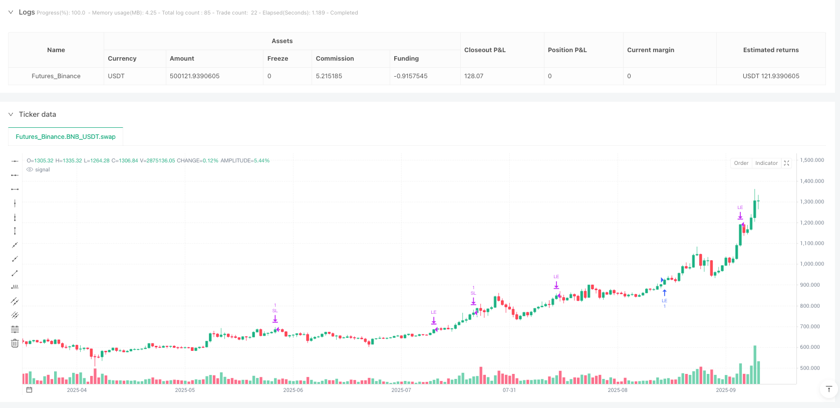Click the Futures_Binance name cell

coord(56,76)
